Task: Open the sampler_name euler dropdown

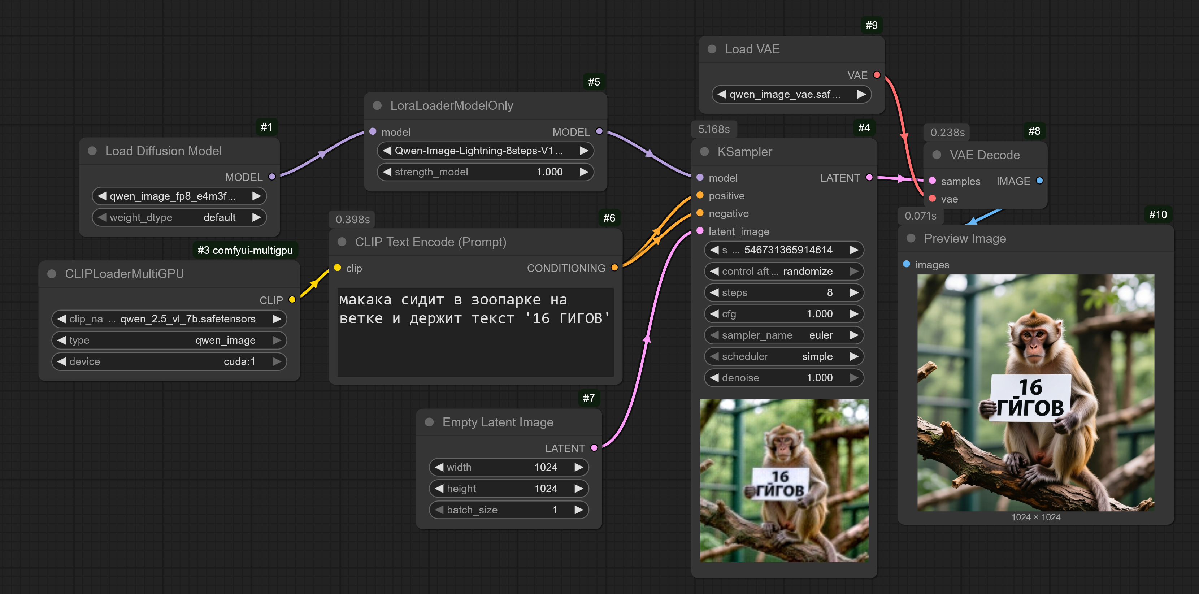Action: point(784,335)
